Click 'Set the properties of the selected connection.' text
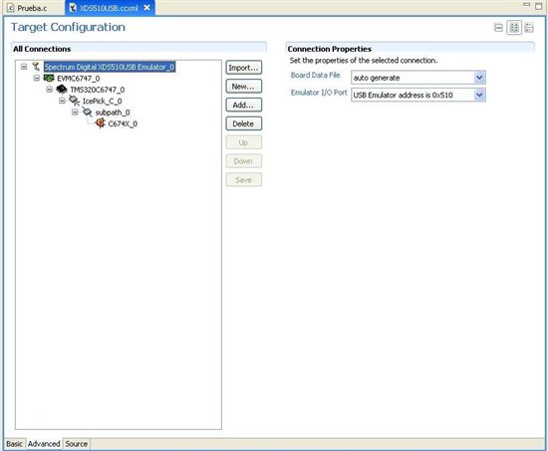Image resolution: width=548 pixels, height=451 pixels. click(x=364, y=61)
